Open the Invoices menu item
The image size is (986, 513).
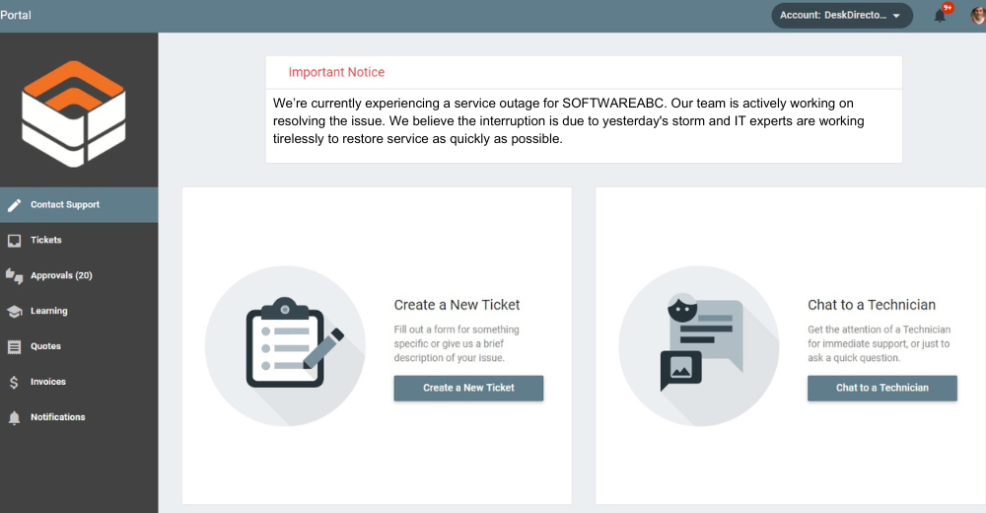click(x=48, y=383)
